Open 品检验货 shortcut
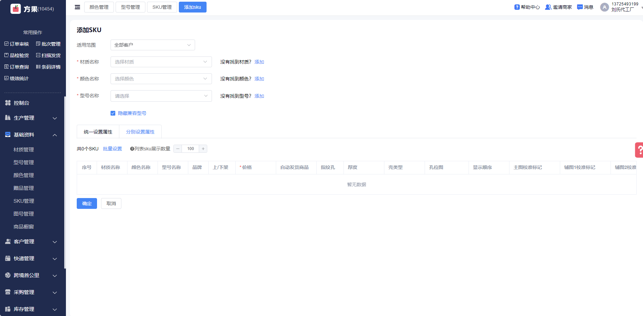Image resolution: width=643 pixels, height=316 pixels. point(17,55)
